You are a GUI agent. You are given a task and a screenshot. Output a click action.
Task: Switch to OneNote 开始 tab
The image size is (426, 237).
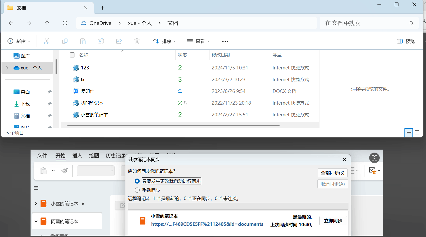(x=60, y=156)
